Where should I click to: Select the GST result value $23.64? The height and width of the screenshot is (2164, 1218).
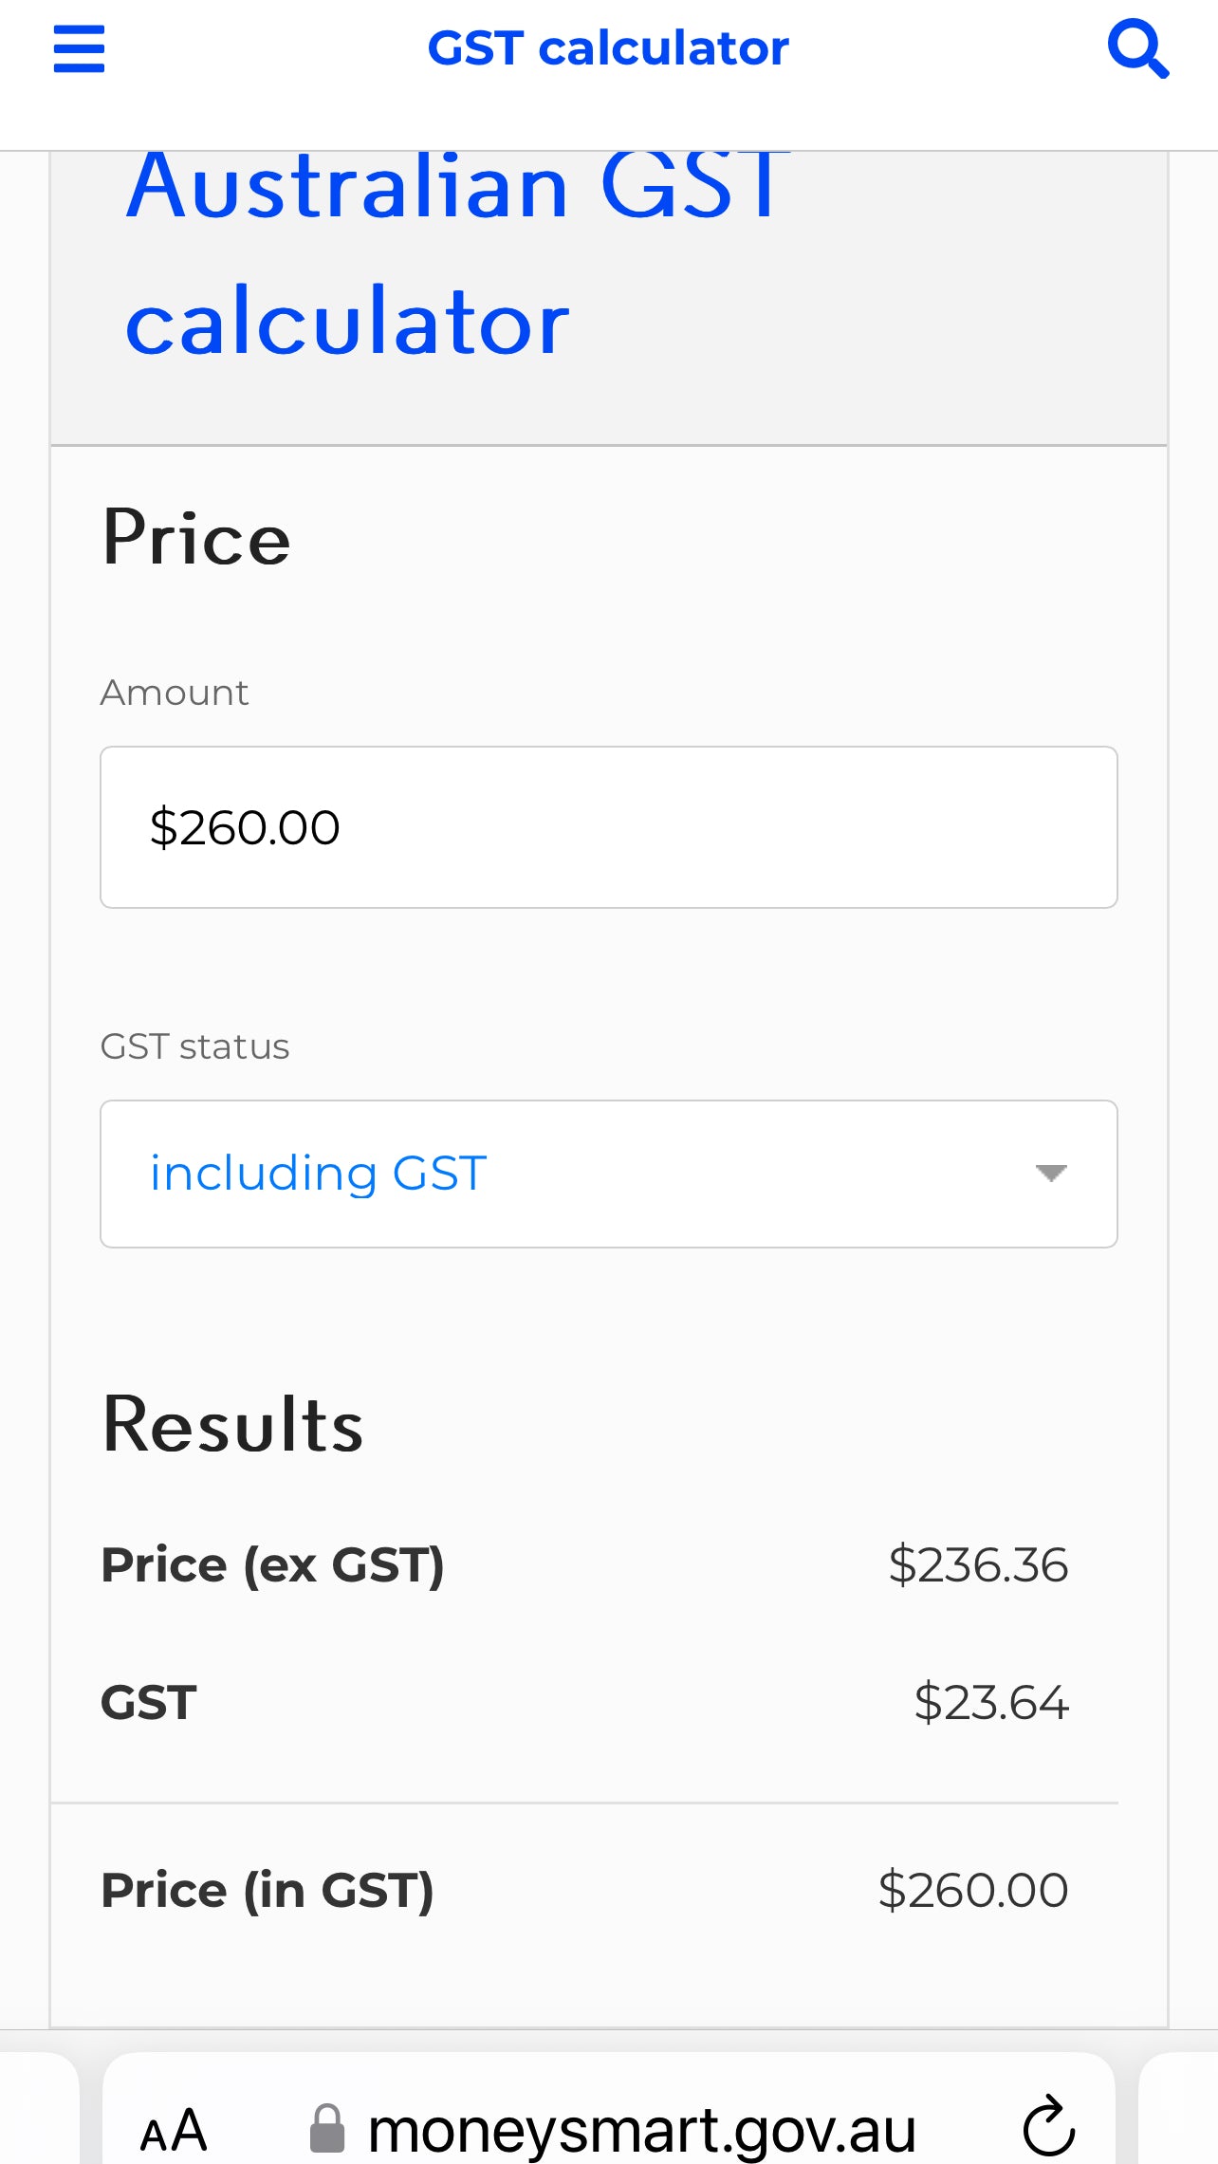[991, 1702]
